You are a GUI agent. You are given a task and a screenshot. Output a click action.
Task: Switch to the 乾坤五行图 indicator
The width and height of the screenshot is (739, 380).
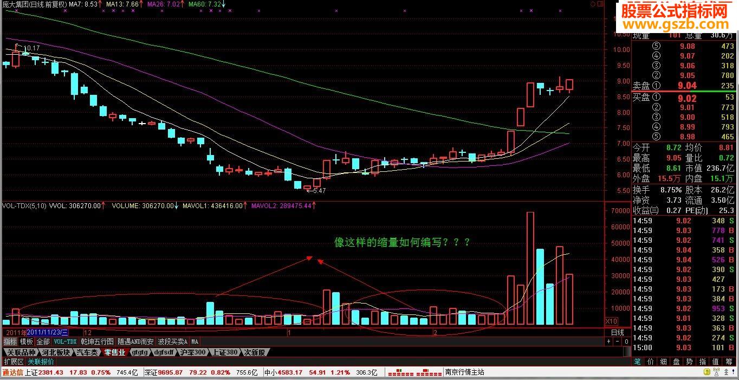(x=97, y=342)
